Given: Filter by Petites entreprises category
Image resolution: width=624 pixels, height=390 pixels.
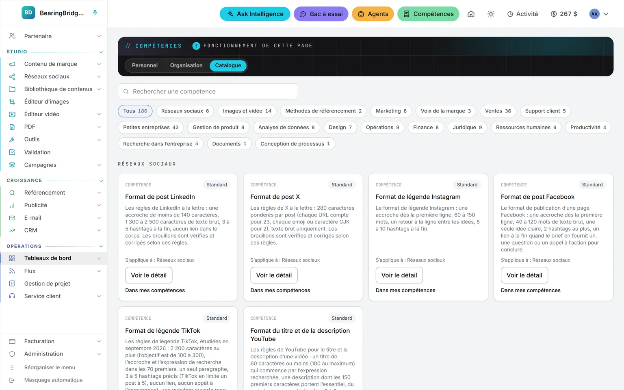Looking at the screenshot, I should click(151, 128).
